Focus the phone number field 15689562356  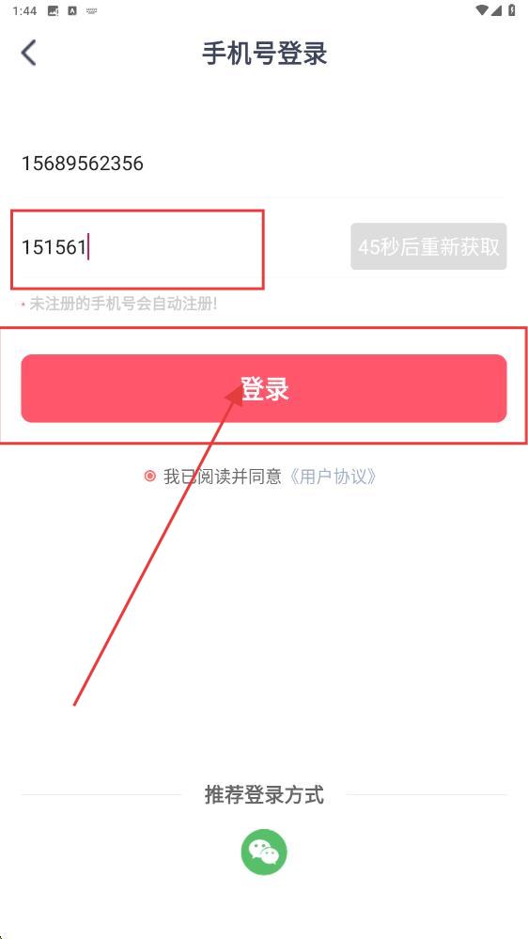(264, 163)
